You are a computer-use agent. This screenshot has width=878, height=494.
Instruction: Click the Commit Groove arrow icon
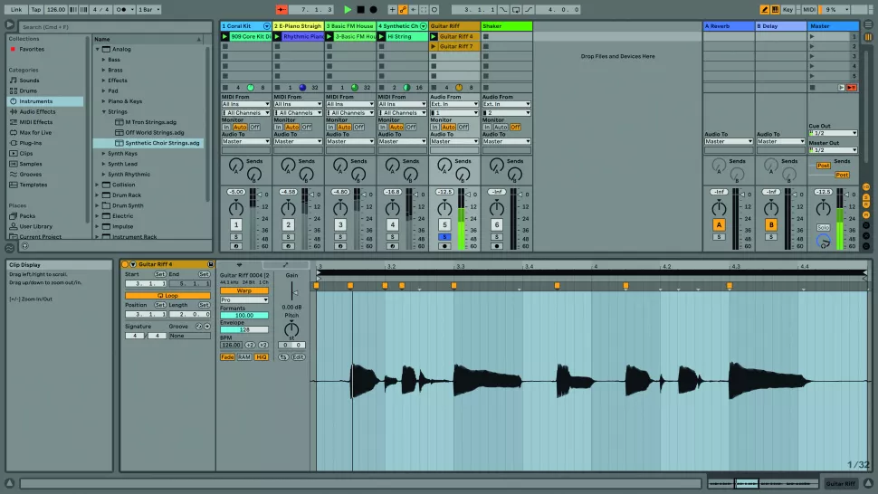click(x=207, y=326)
